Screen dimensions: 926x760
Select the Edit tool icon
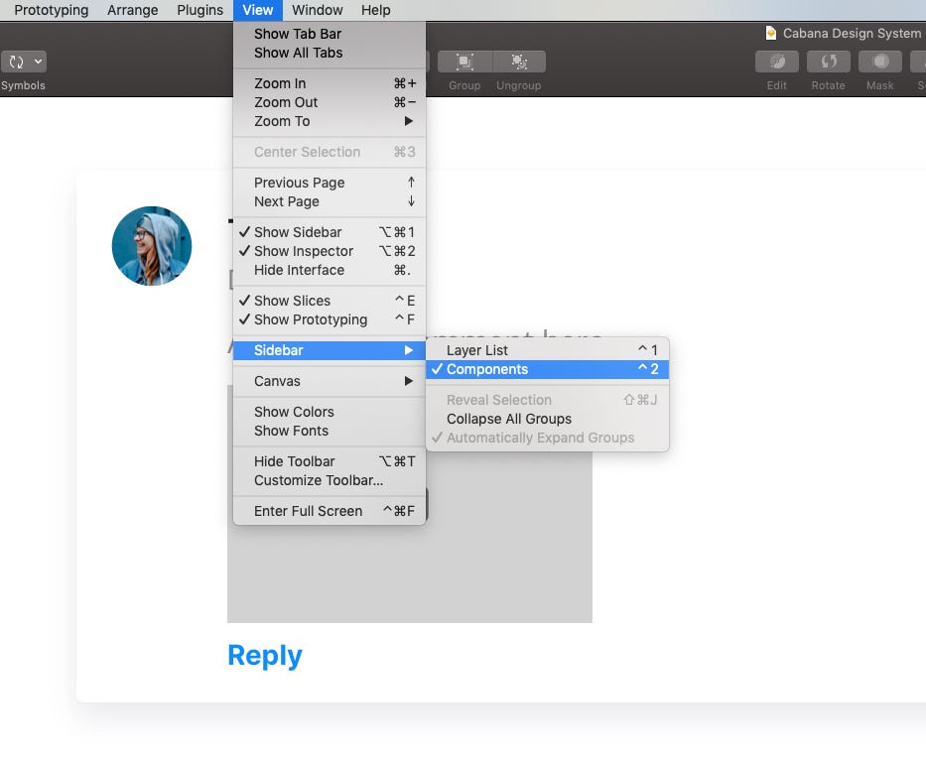tap(776, 62)
